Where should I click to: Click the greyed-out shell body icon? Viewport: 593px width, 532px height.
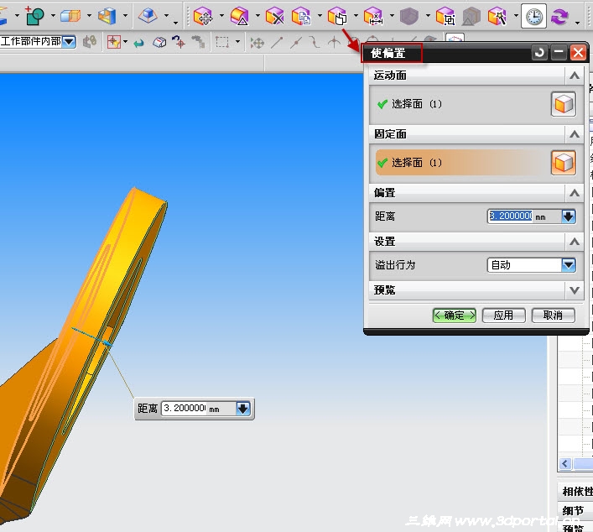tap(409, 17)
